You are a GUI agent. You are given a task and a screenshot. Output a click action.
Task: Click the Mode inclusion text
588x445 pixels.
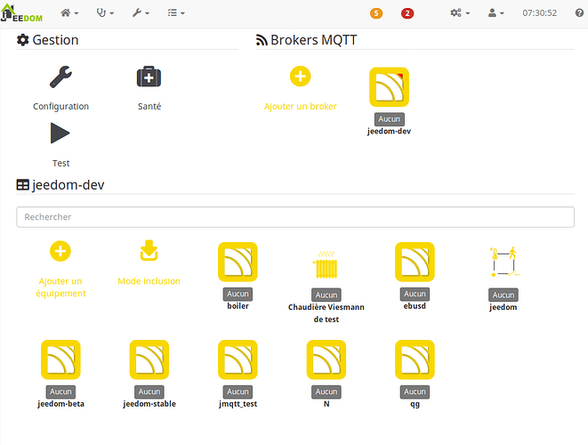click(149, 281)
